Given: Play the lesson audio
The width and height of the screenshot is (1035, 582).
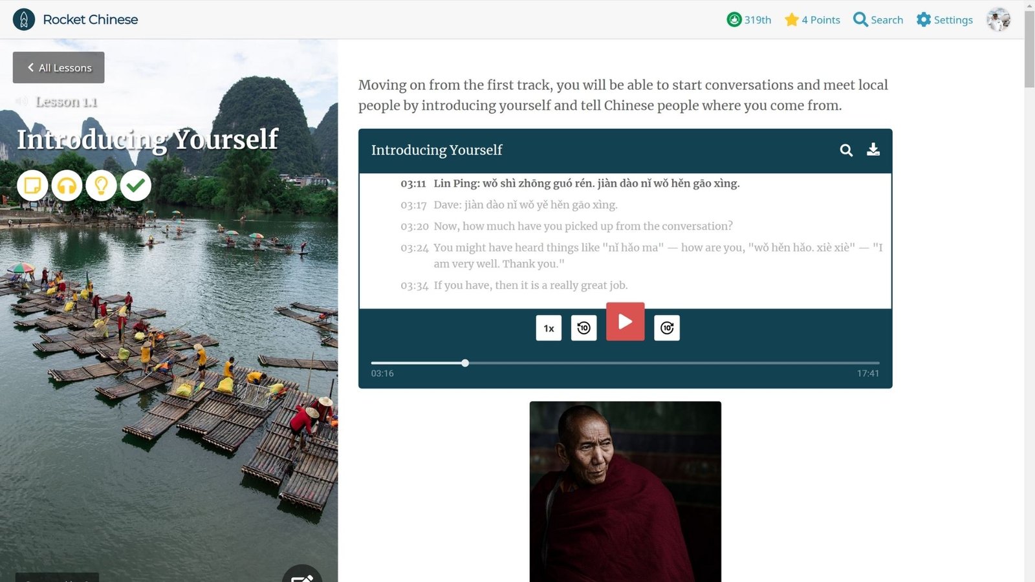Looking at the screenshot, I should [x=625, y=321].
